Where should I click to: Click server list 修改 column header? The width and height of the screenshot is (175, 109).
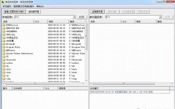tap(146, 22)
